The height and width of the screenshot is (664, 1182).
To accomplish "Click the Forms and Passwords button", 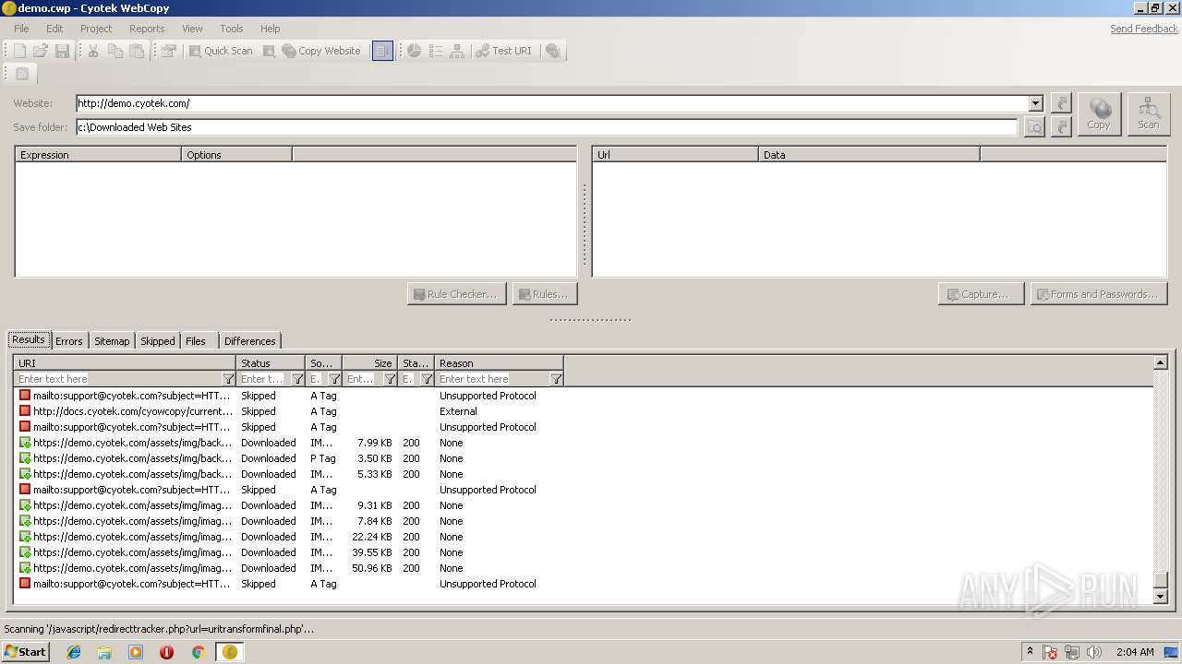I will 1099,294.
